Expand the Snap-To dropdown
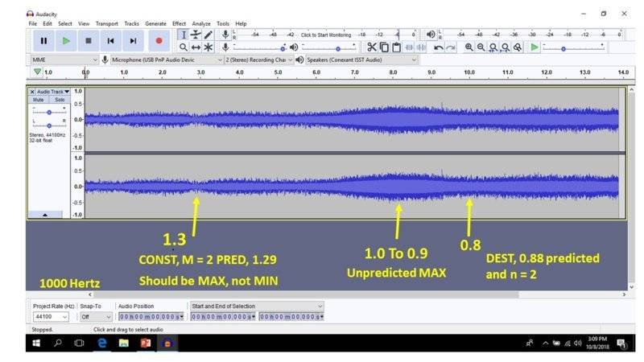This screenshot has width=644, height=362. 95,317
